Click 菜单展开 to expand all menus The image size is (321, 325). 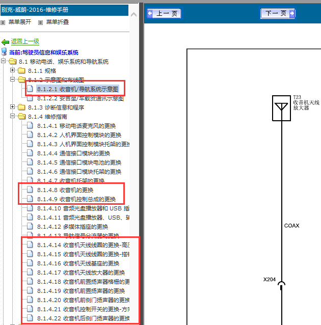(20, 22)
